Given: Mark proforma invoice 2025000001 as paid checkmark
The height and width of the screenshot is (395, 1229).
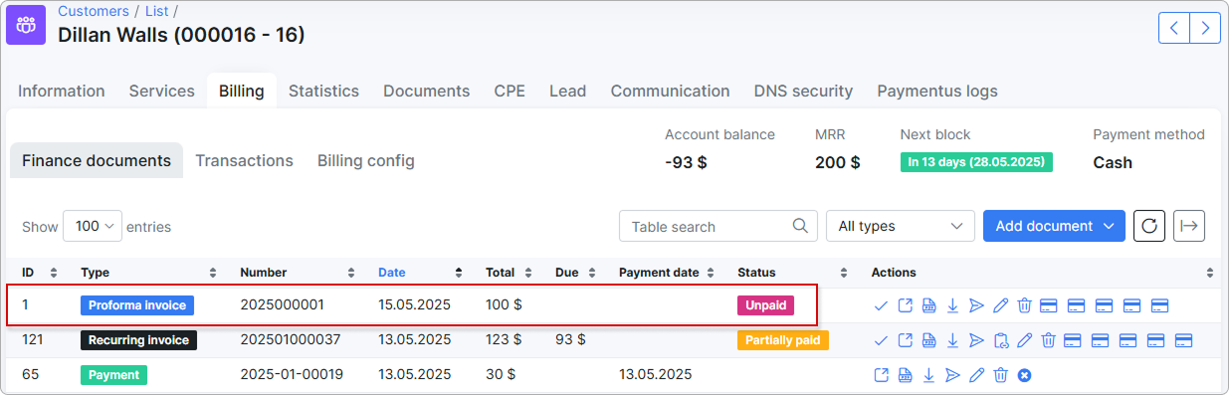Looking at the screenshot, I should (x=881, y=305).
